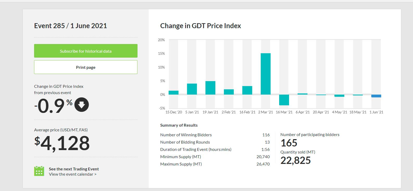413x191 pixels.
Task: Click 'See the next Trading Event' text
Action: click(x=74, y=169)
